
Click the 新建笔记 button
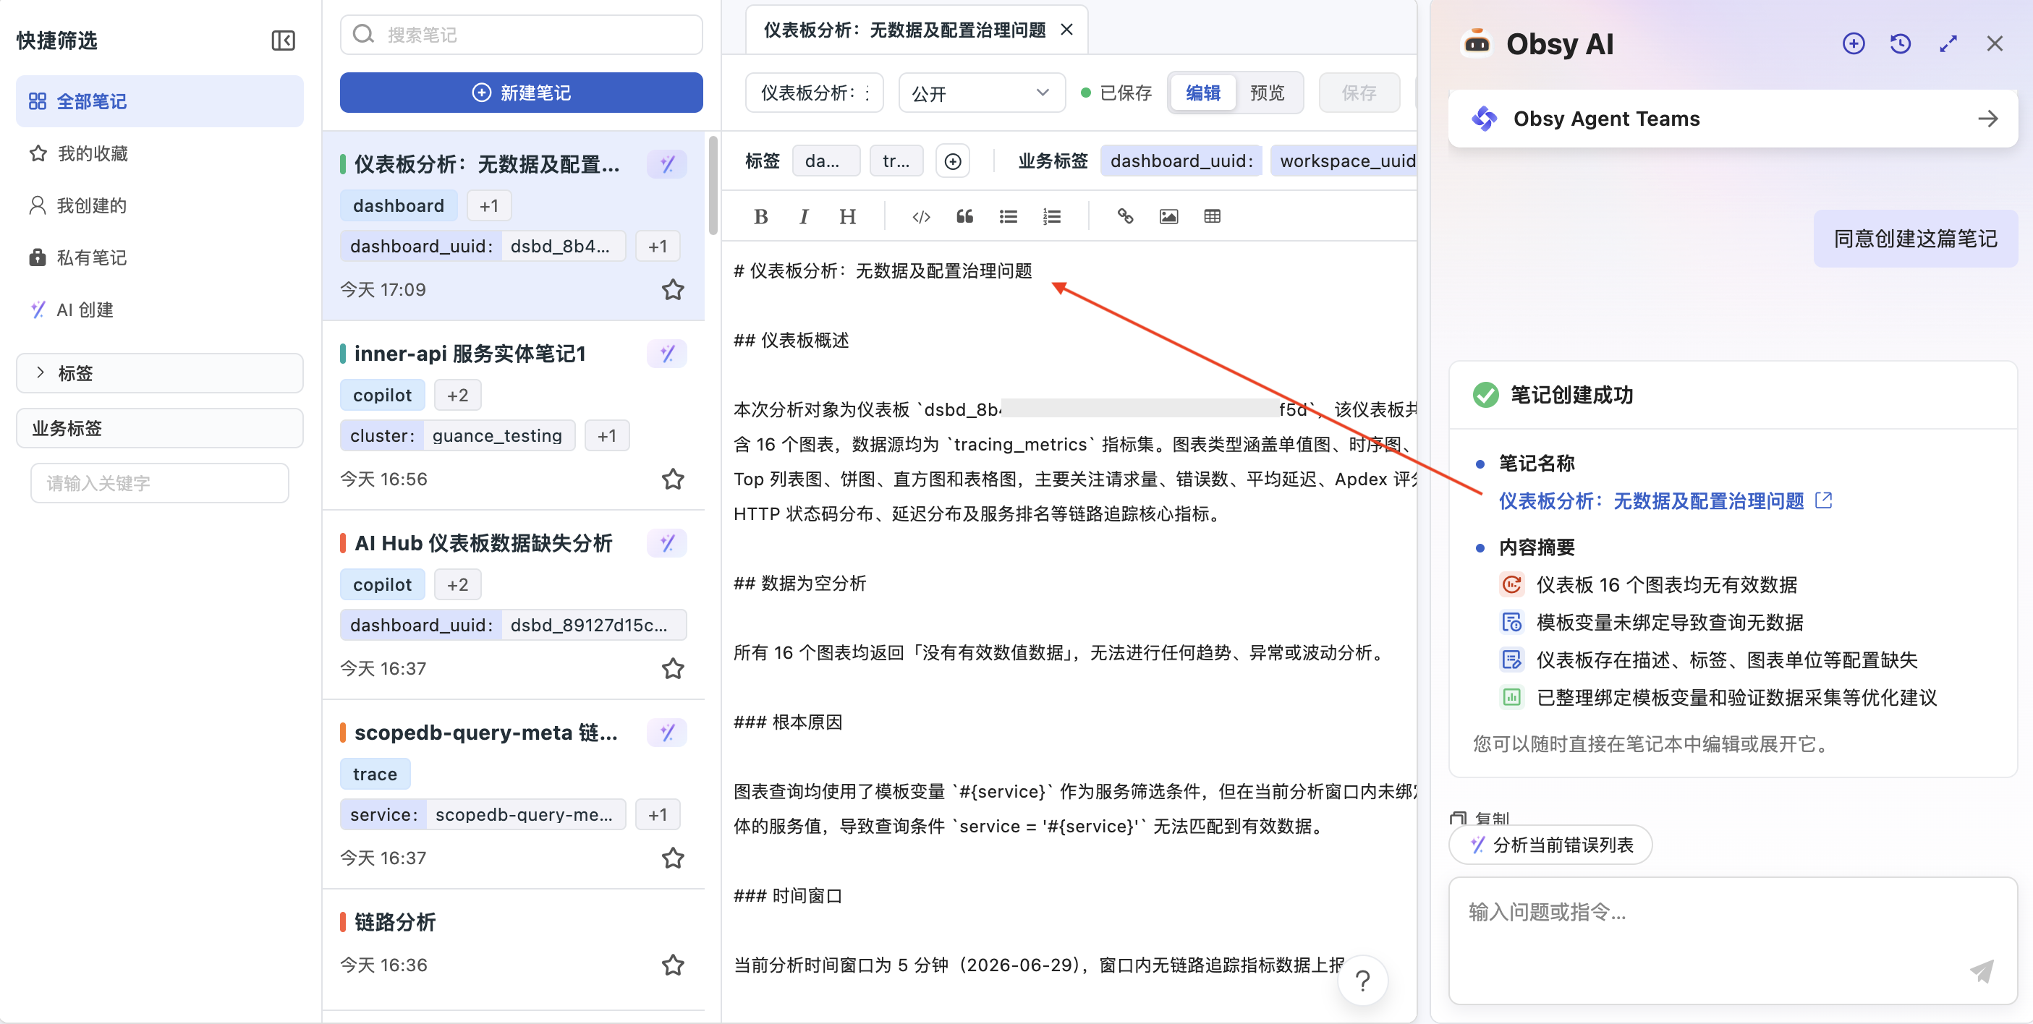[521, 93]
